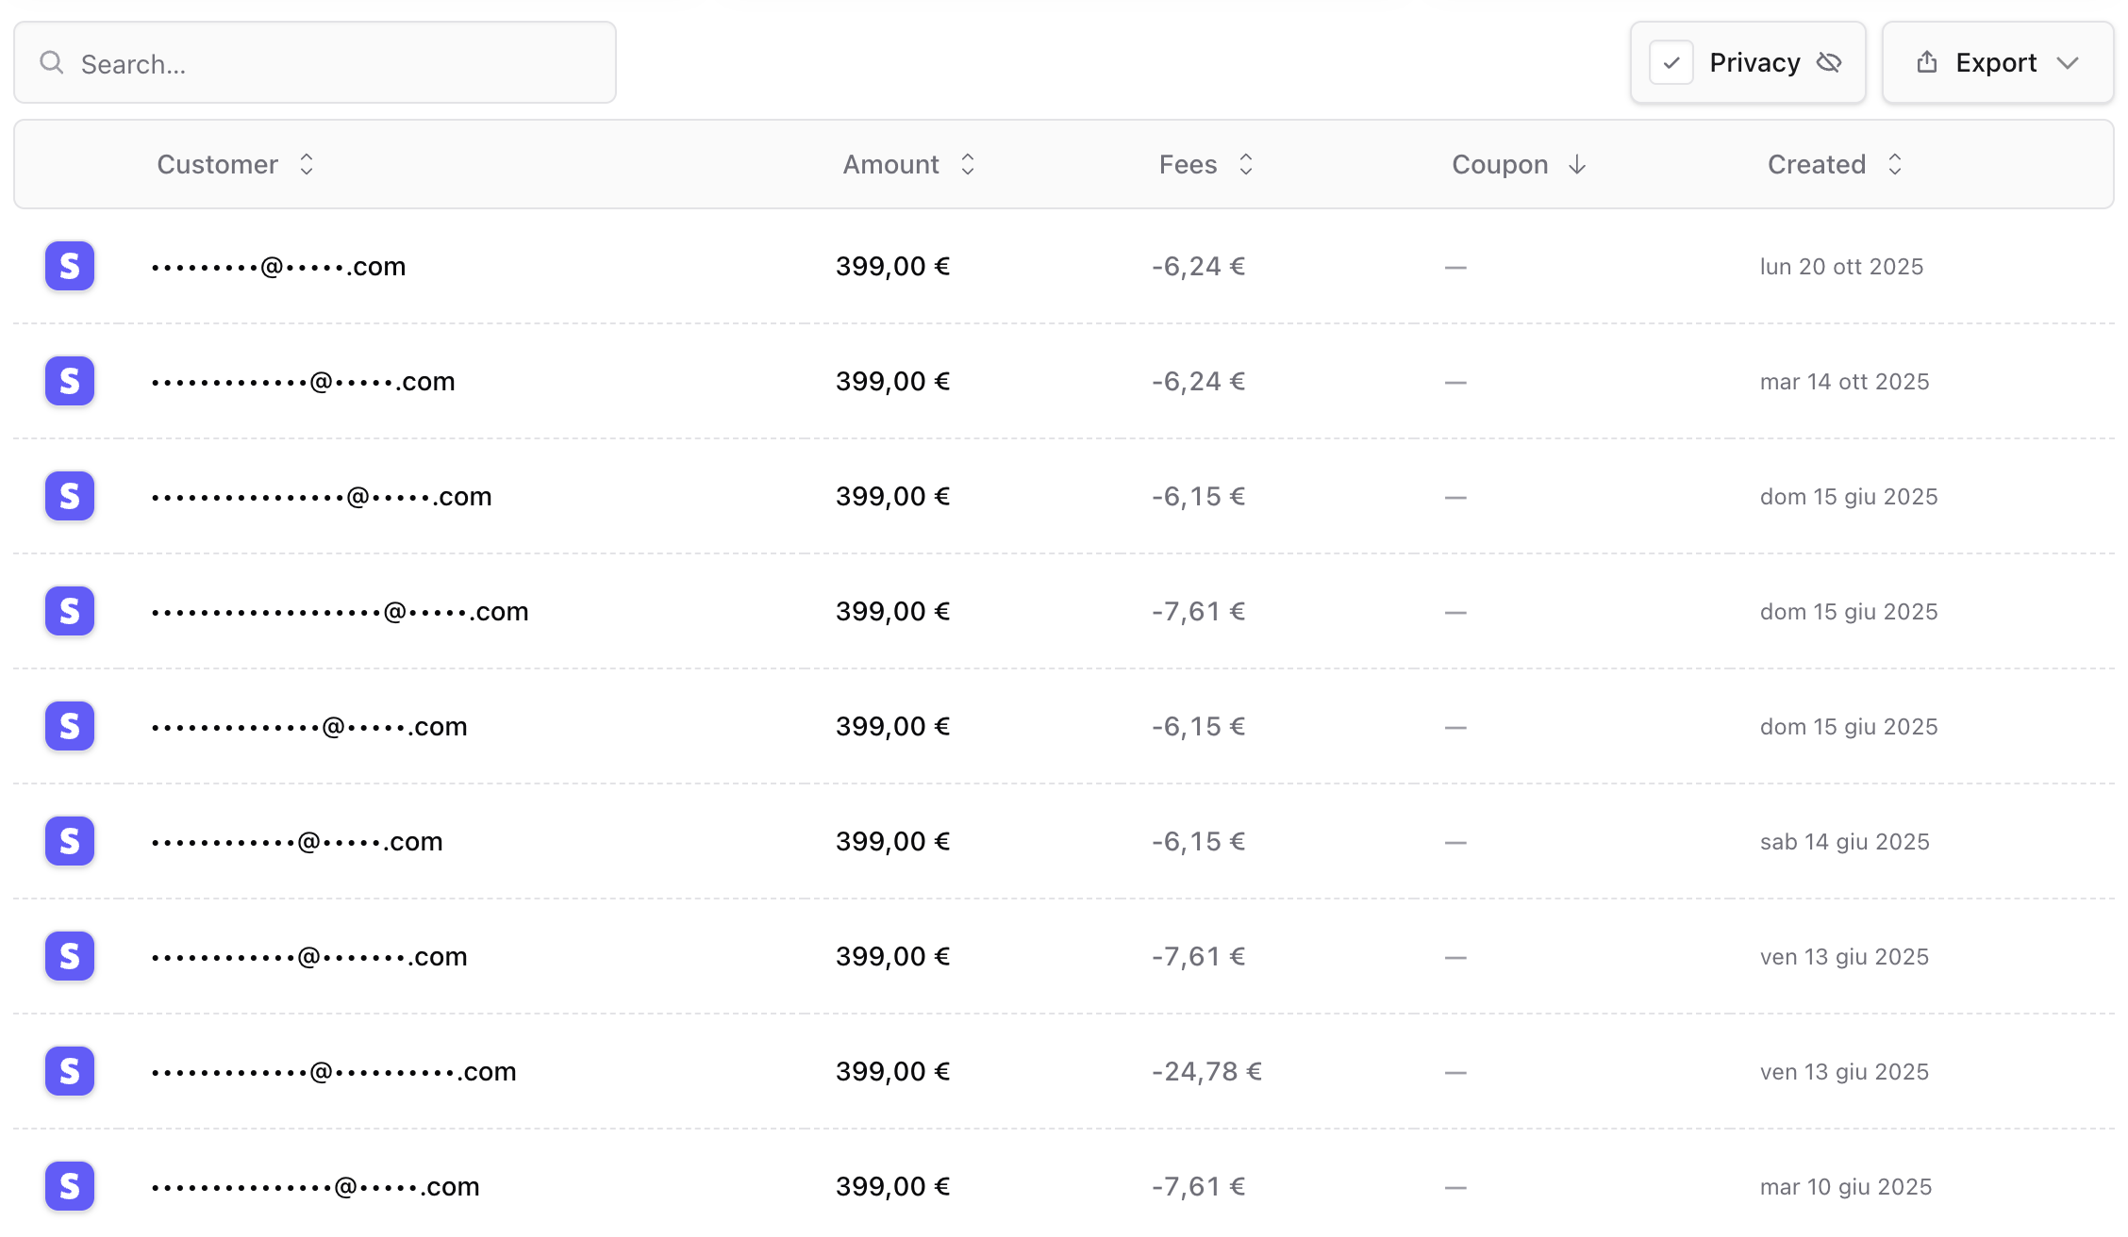Select the Coupon column header
Screen dimensions: 2128x1237
[1500, 164]
